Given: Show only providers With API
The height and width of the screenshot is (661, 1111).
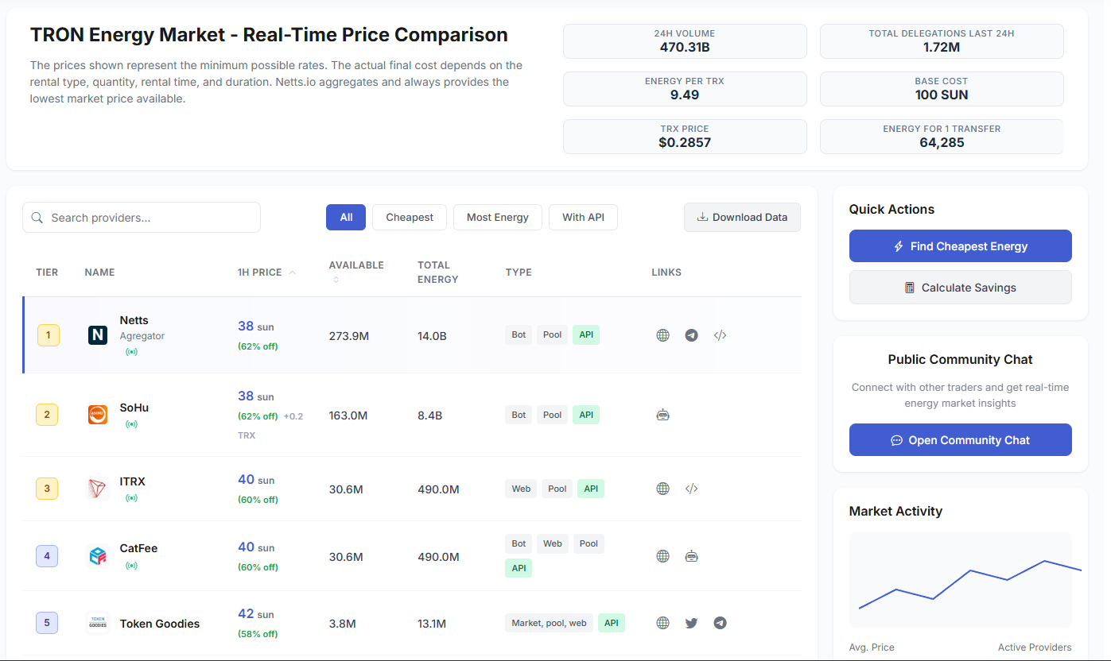Looking at the screenshot, I should coord(583,218).
